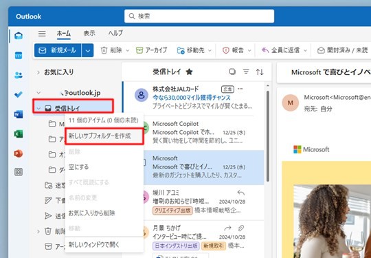
Task: Choose 新しいウィンドウで開く in context menu
Action: click(104, 244)
